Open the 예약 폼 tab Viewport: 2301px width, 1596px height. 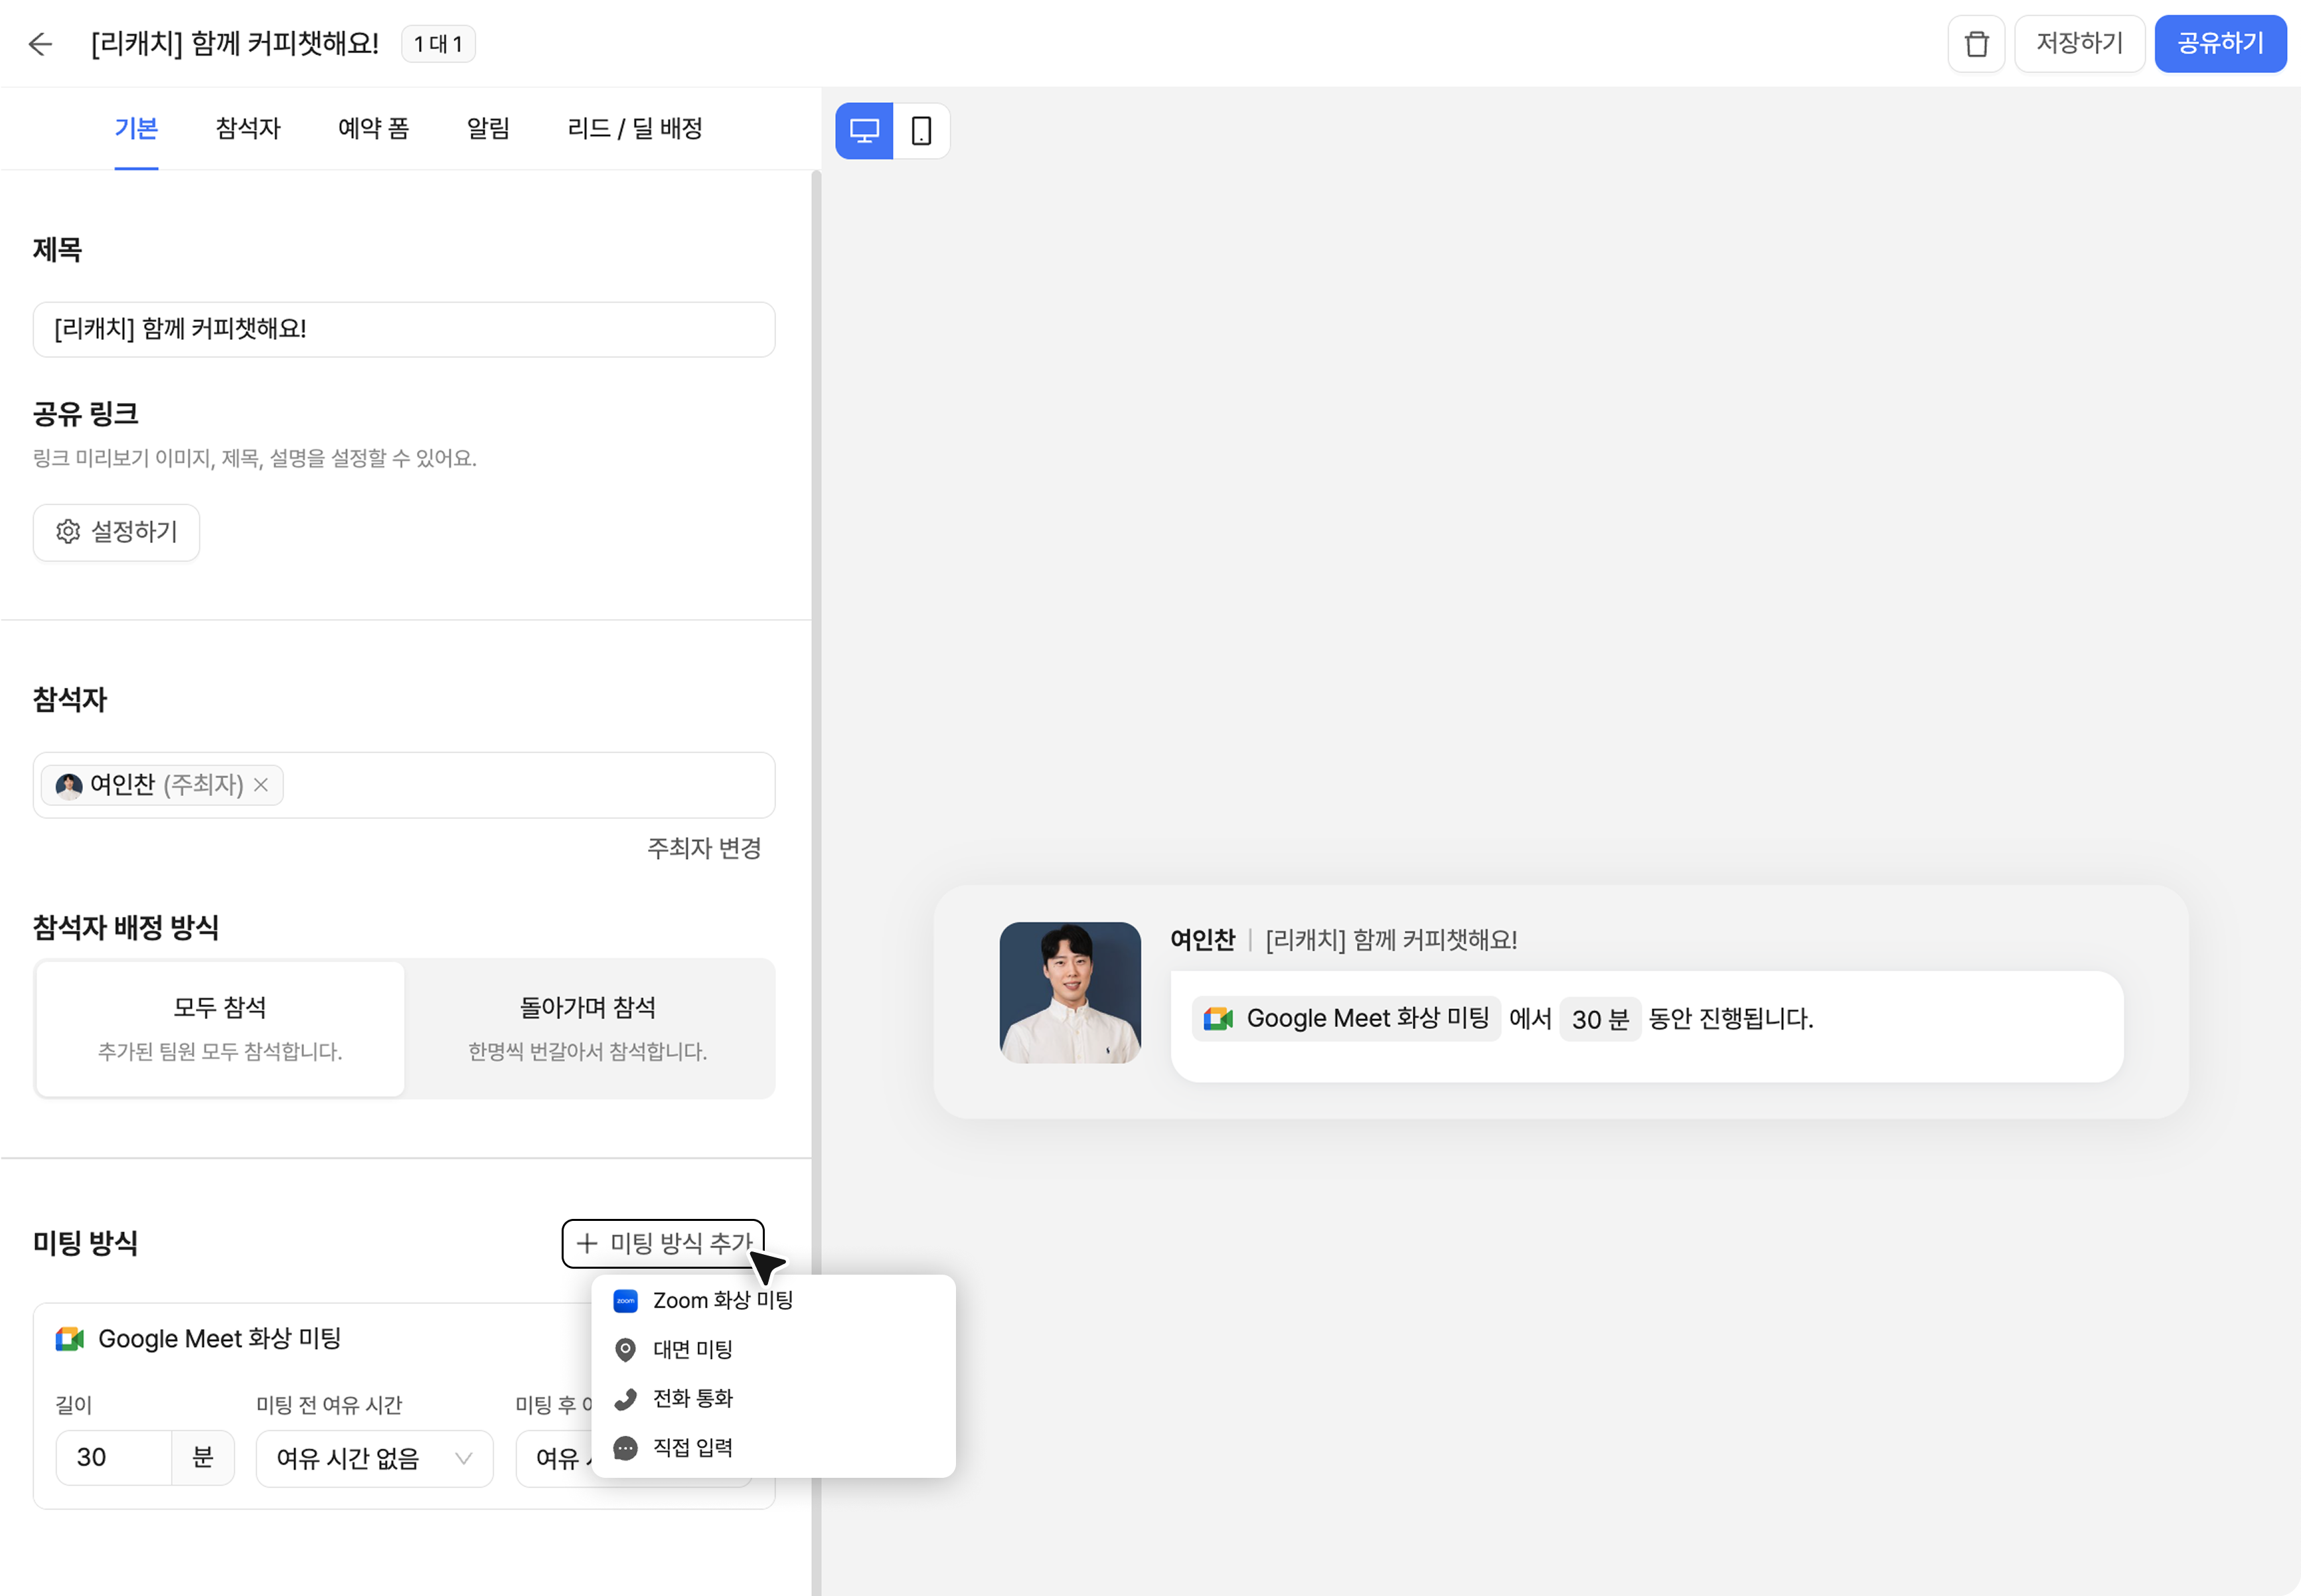373,128
